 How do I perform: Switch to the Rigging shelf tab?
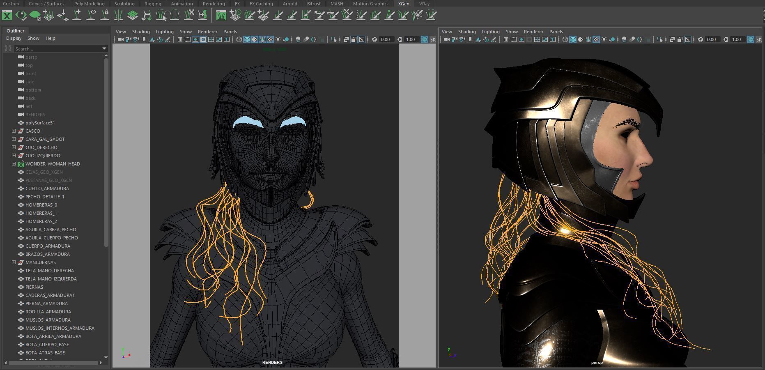tap(153, 4)
